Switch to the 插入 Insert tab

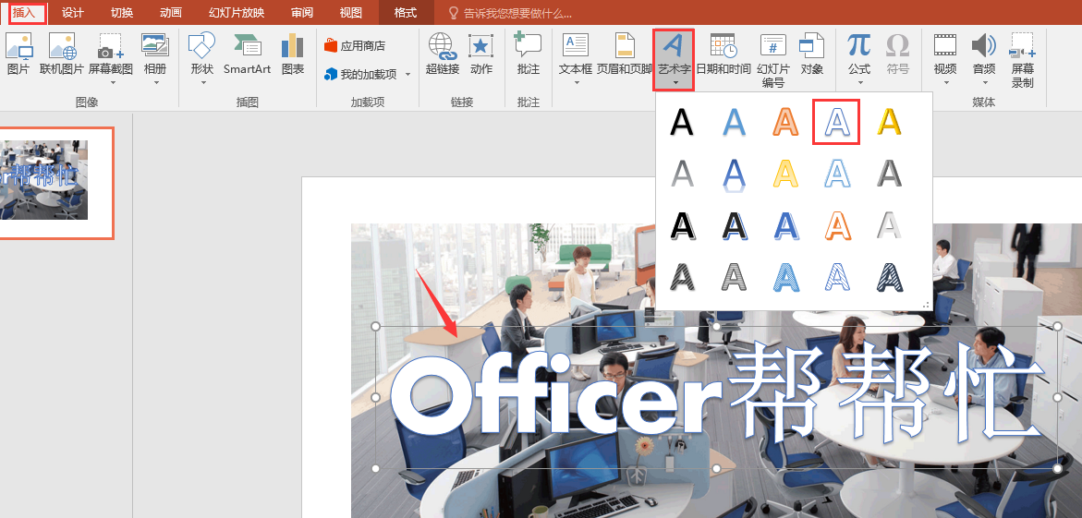point(23,12)
